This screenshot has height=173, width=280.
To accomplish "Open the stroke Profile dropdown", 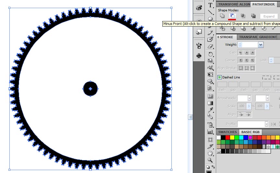I will 266,124.
